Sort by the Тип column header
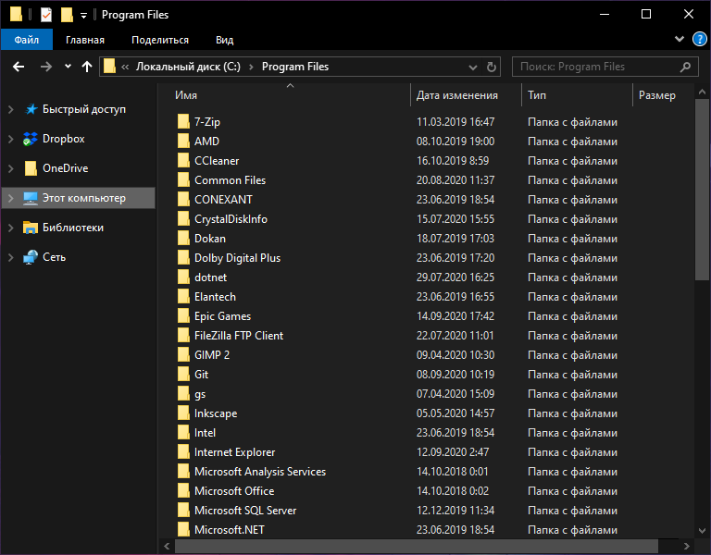Image resolution: width=711 pixels, height=555 pixels. point(537,95)
